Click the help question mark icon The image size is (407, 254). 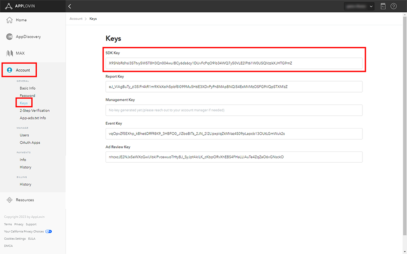pos(393,6)
